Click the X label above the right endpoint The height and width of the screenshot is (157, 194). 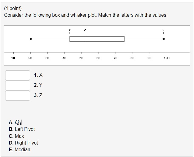[163, 30]
